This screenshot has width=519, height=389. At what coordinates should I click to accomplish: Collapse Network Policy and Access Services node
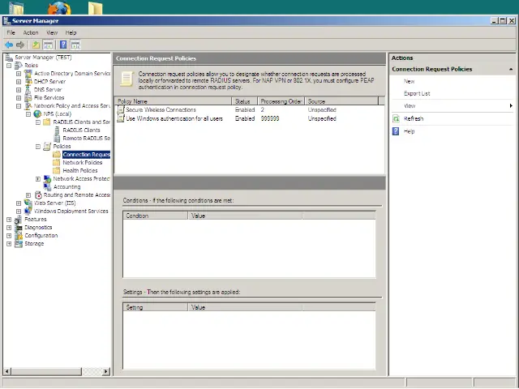click(19, 106)
